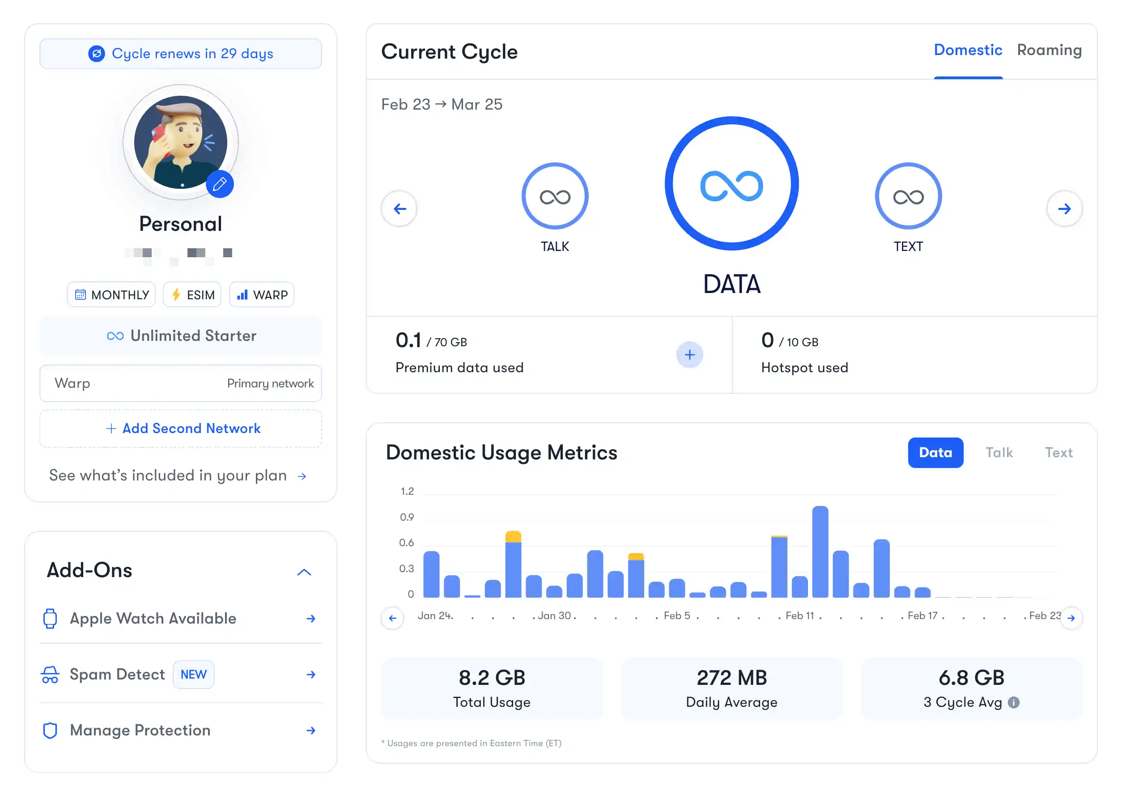Click the MONTHLY plan badge icon

pyautogui.click(x=81, y=294)
